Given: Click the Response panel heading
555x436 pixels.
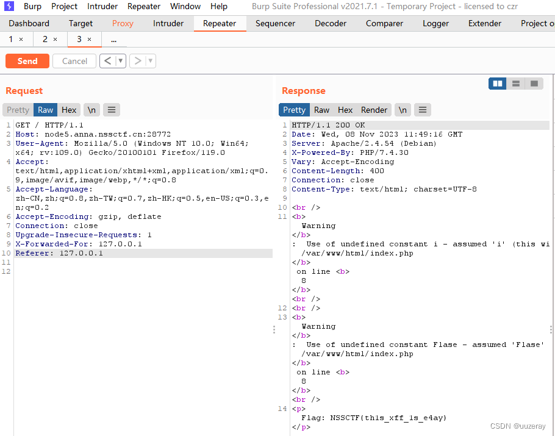Looking at the screenshot, I should click(303, 91).
